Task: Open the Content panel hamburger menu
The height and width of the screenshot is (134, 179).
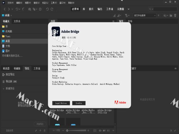Action: (113, 21)
